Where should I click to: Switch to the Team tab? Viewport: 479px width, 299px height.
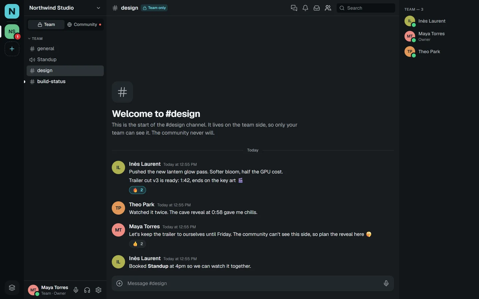point(46,25)
